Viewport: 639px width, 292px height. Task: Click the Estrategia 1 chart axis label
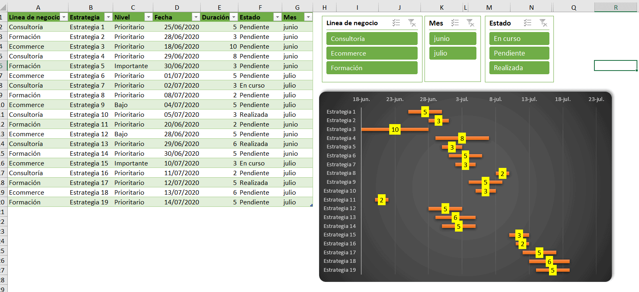(x=341, y=112)
